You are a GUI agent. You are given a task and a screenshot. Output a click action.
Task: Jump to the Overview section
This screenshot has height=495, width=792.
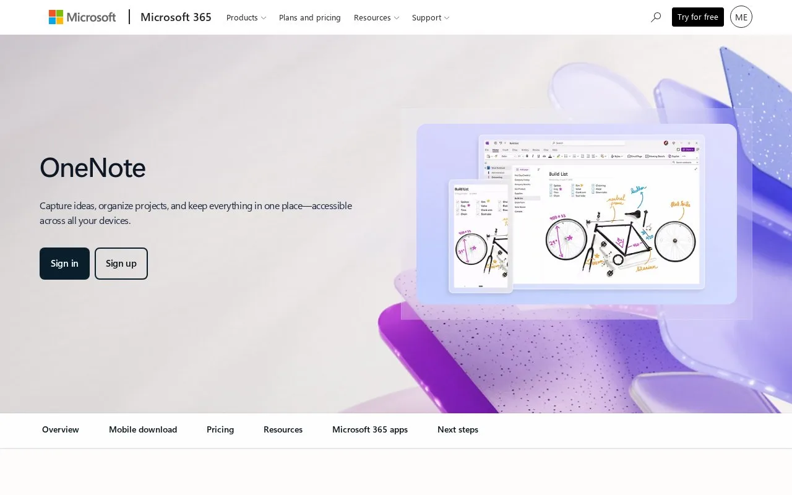61,429
